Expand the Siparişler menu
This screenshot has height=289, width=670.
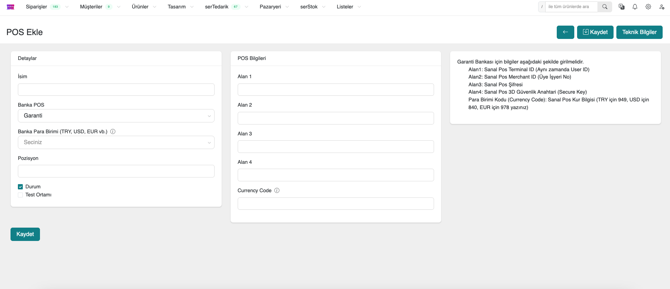pyautogui.click(x=36, y=7)
